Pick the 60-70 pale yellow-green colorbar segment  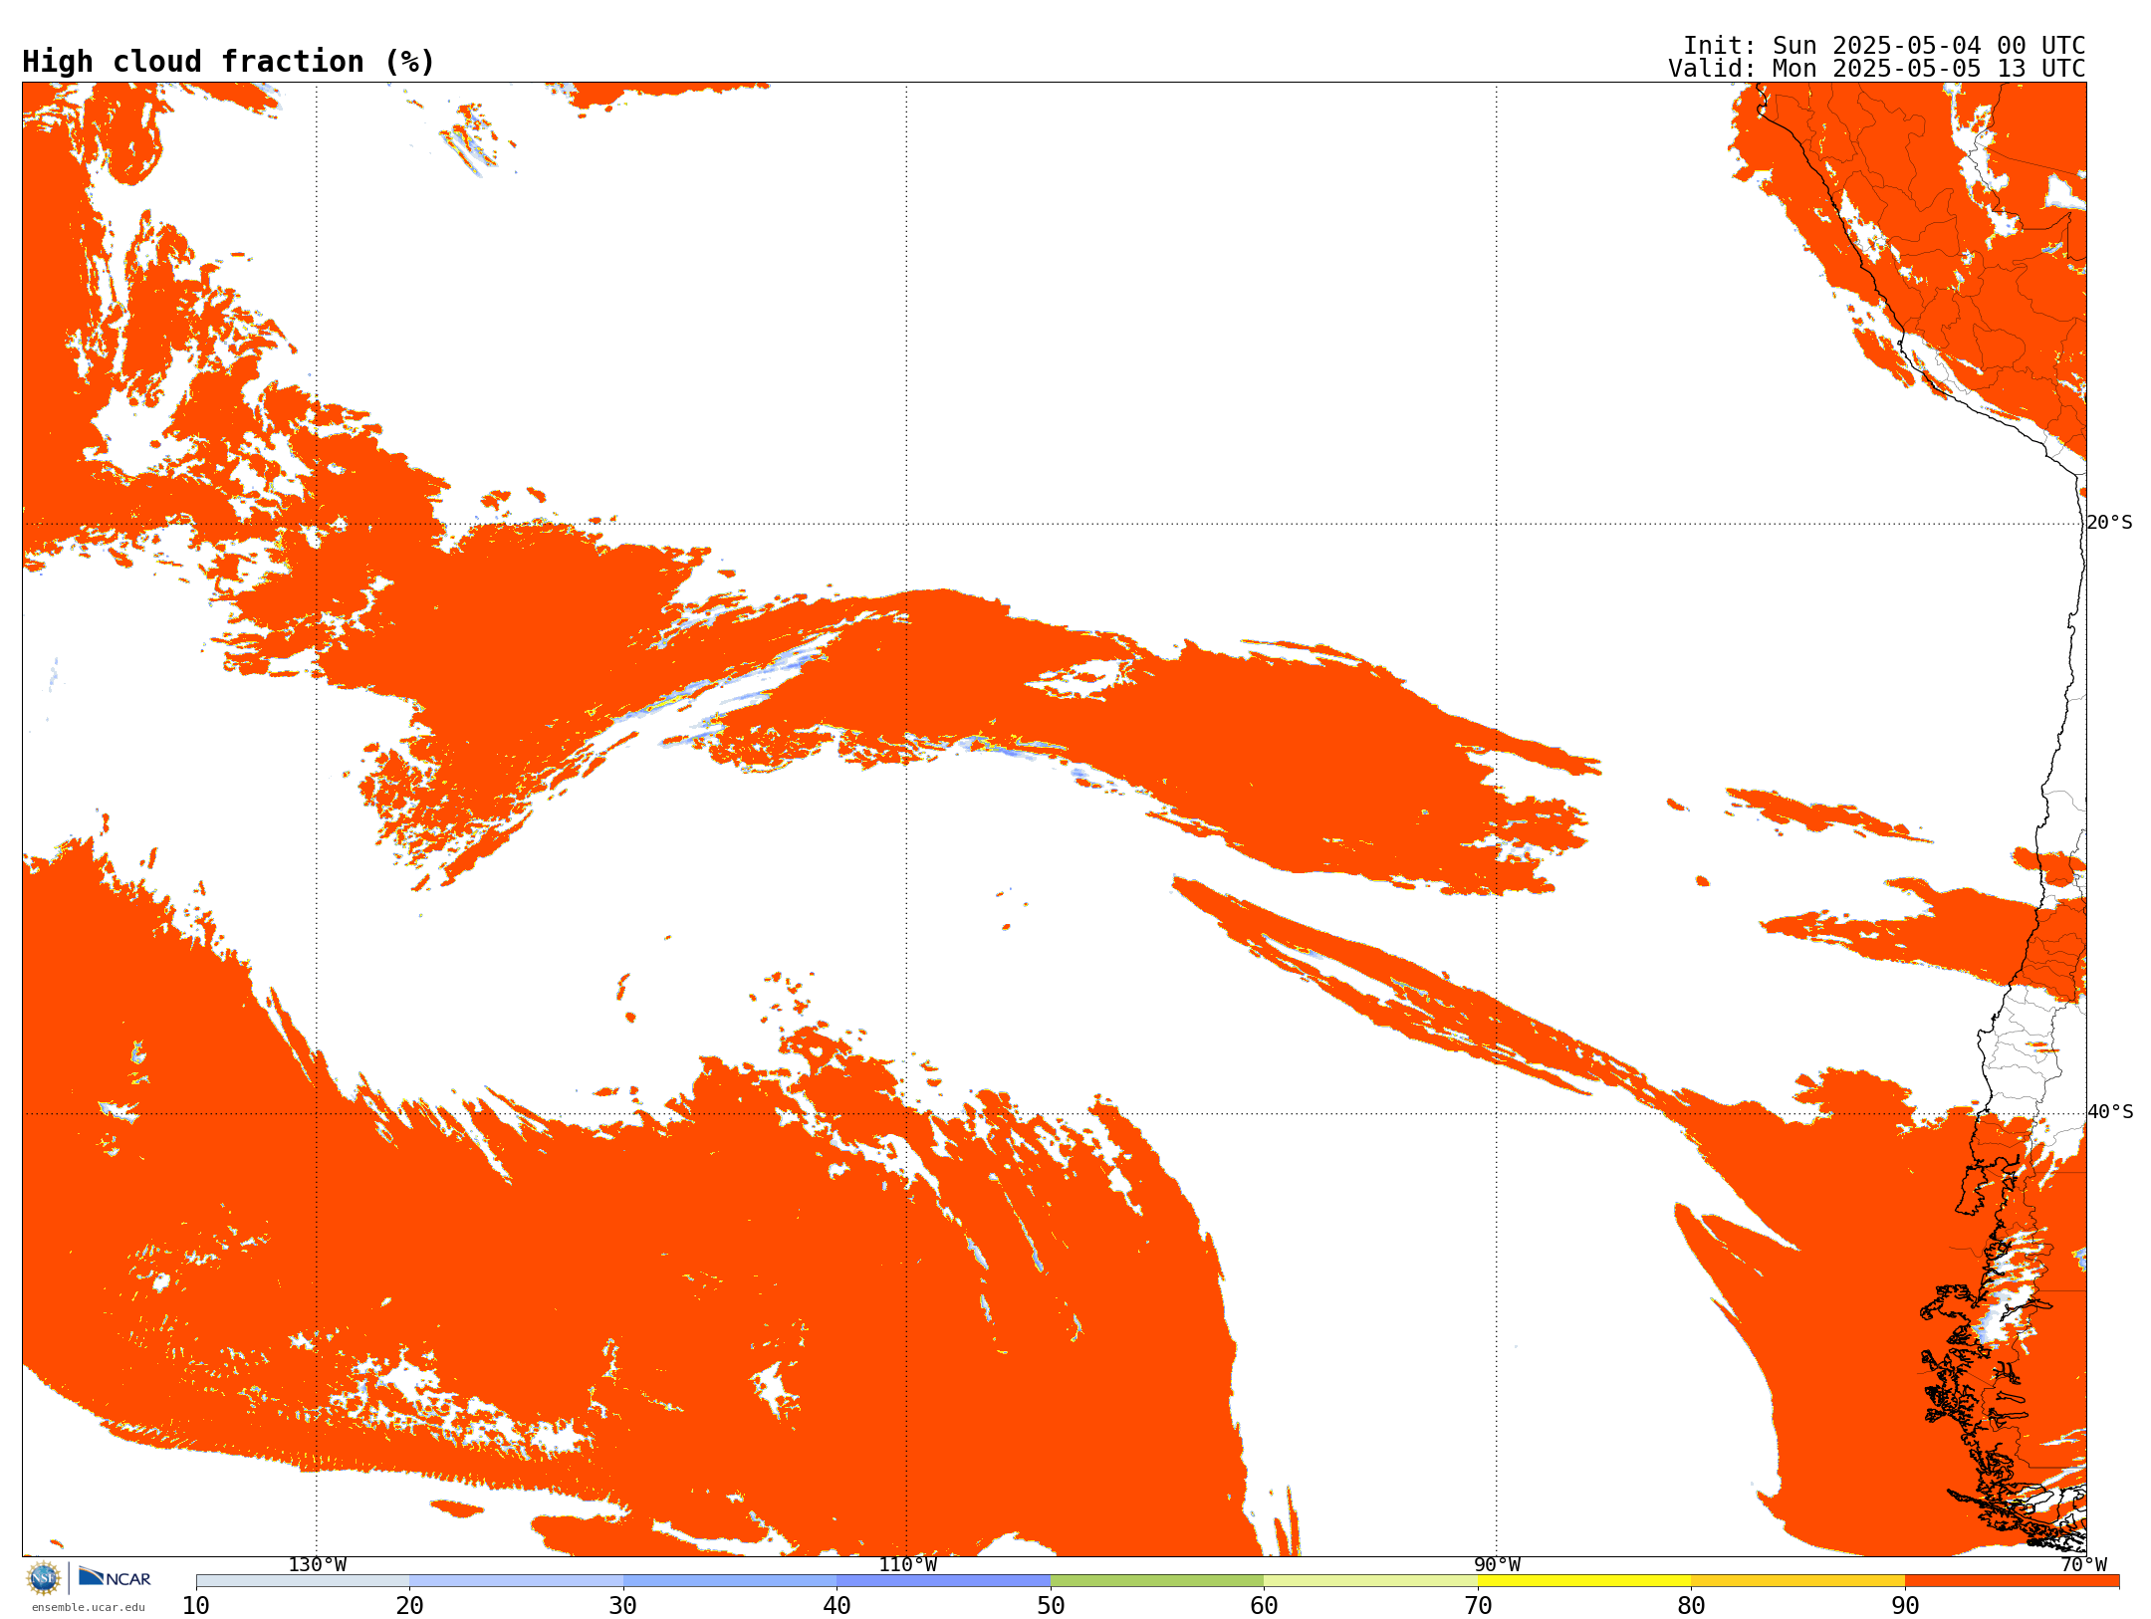coord(1370,1581)
